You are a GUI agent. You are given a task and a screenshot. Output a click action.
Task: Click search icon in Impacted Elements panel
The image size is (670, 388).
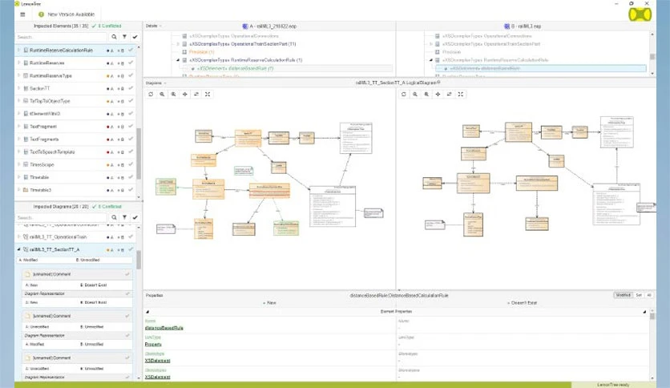coord(114,37)
